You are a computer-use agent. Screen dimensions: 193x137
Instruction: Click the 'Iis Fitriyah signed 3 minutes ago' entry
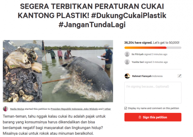pyautogui.click(x=150, y=54)
